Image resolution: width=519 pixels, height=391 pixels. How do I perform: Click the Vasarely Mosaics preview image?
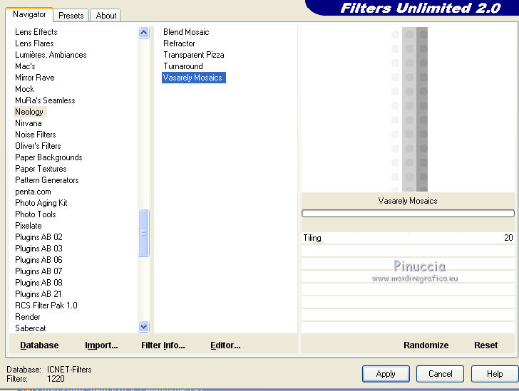(x=408, y=109)
